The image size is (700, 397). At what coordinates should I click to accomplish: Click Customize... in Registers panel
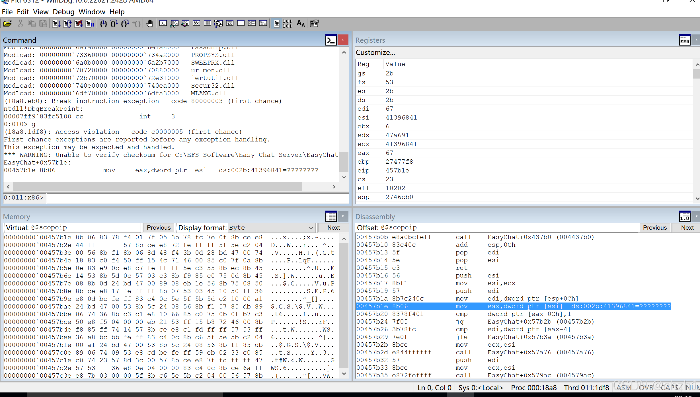(375, 53)
